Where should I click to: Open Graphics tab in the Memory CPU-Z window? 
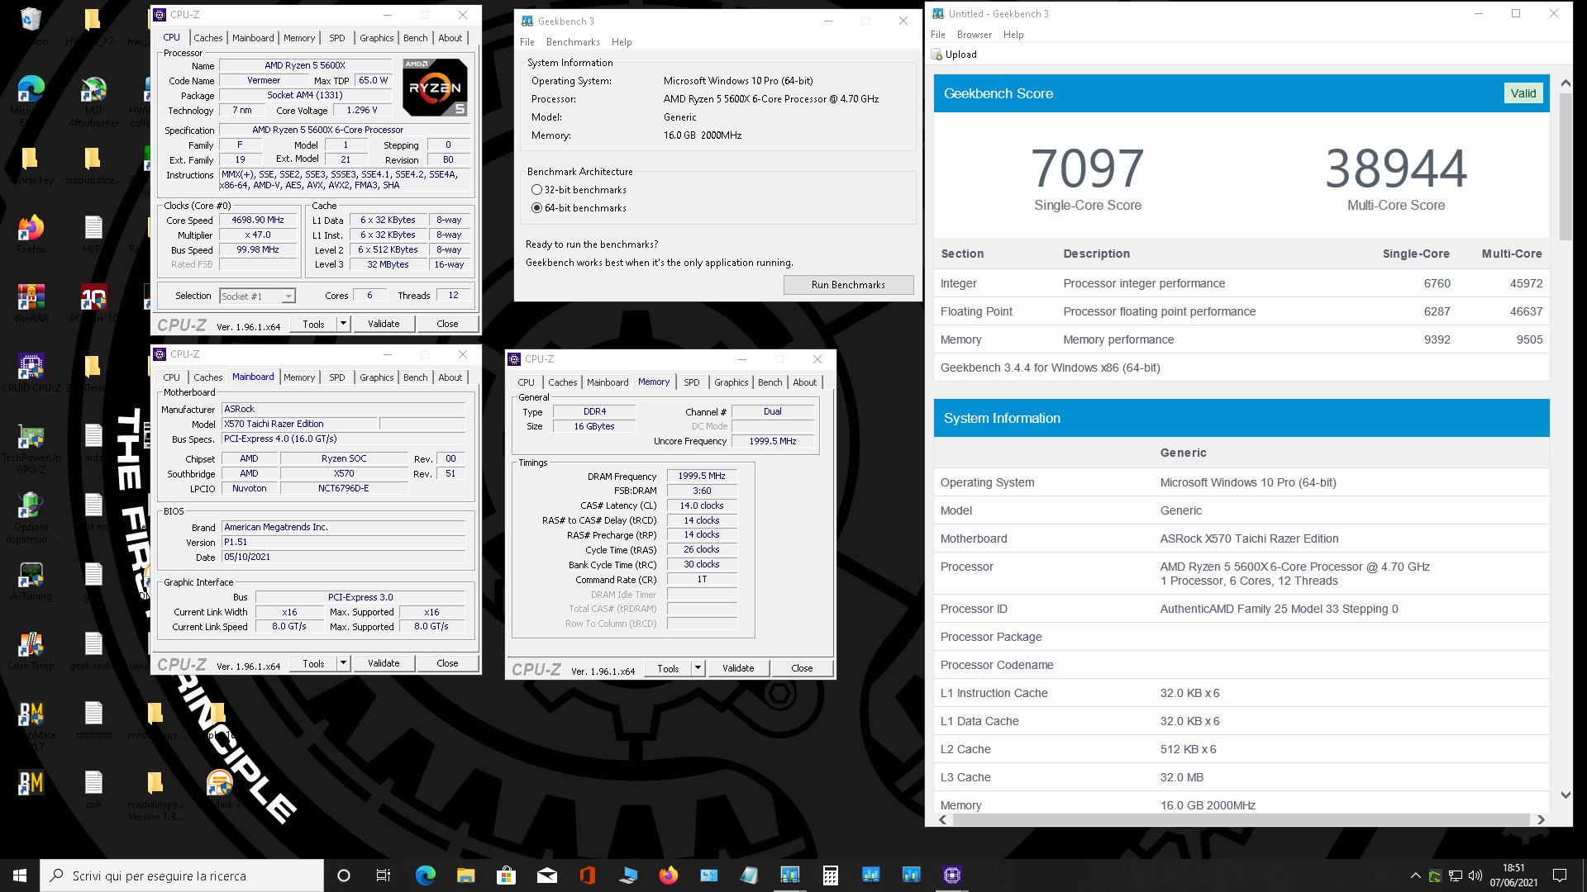732,382
